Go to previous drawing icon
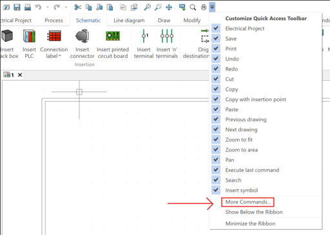 [x=123, y=7]
